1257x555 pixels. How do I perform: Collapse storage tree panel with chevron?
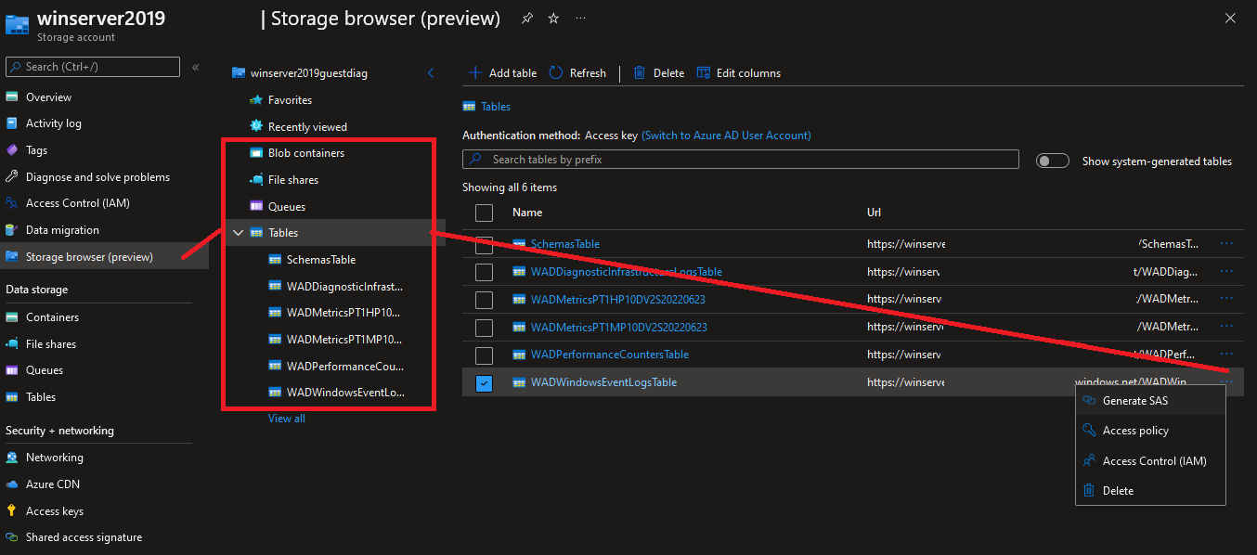click(x=431, y=73)
